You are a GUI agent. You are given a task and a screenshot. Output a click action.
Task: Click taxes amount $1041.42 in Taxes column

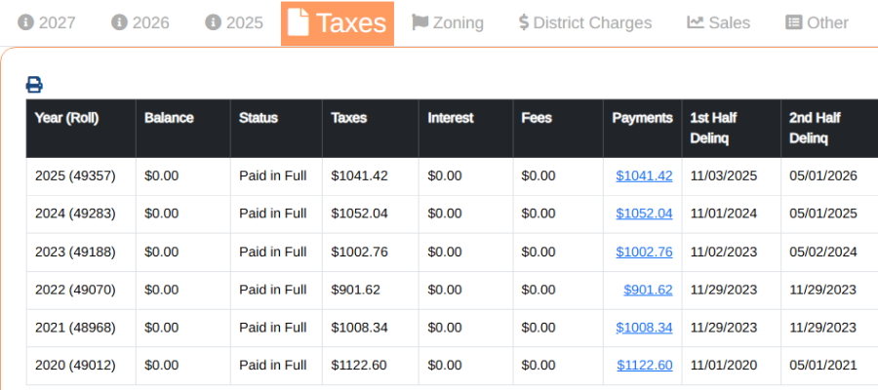click(x=359, y=175)
